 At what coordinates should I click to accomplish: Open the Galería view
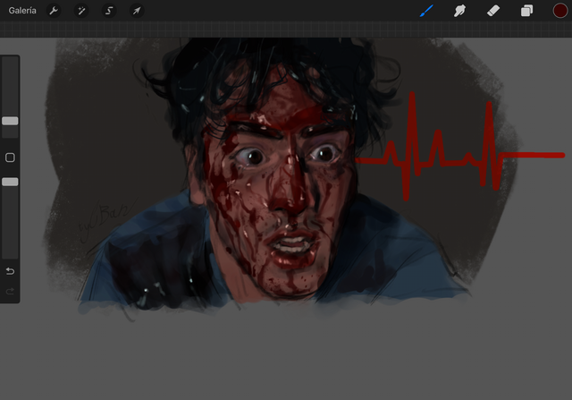coord(22,11)
